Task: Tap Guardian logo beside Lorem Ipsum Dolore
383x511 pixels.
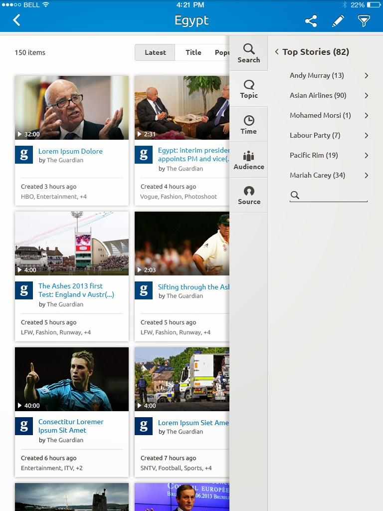Action: pyautogui.click(x=24, y=155)
